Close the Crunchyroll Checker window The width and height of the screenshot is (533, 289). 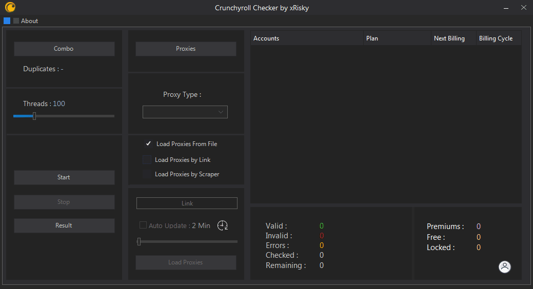click(523, 8)
